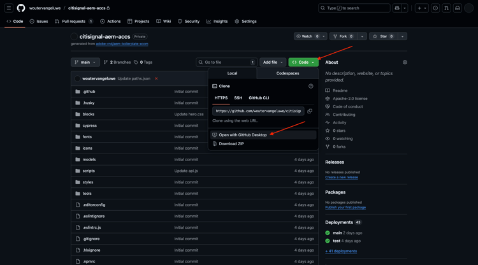Open the Pull requests tab

pos(74,21)
